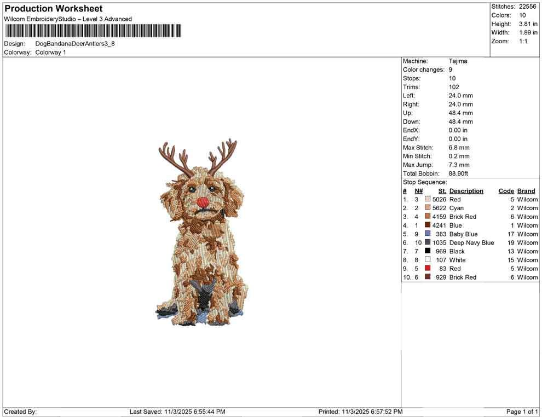542x417 pixels.
Task: Click the Brand column header
Action: pyautogui.click(x=526, y=190)
